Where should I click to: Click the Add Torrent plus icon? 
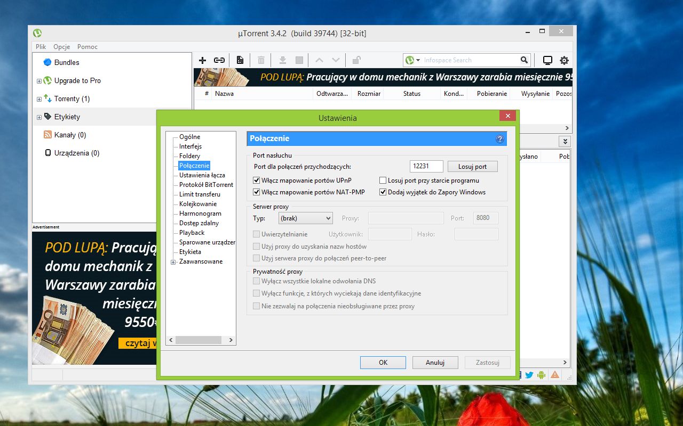click(202, 60)
